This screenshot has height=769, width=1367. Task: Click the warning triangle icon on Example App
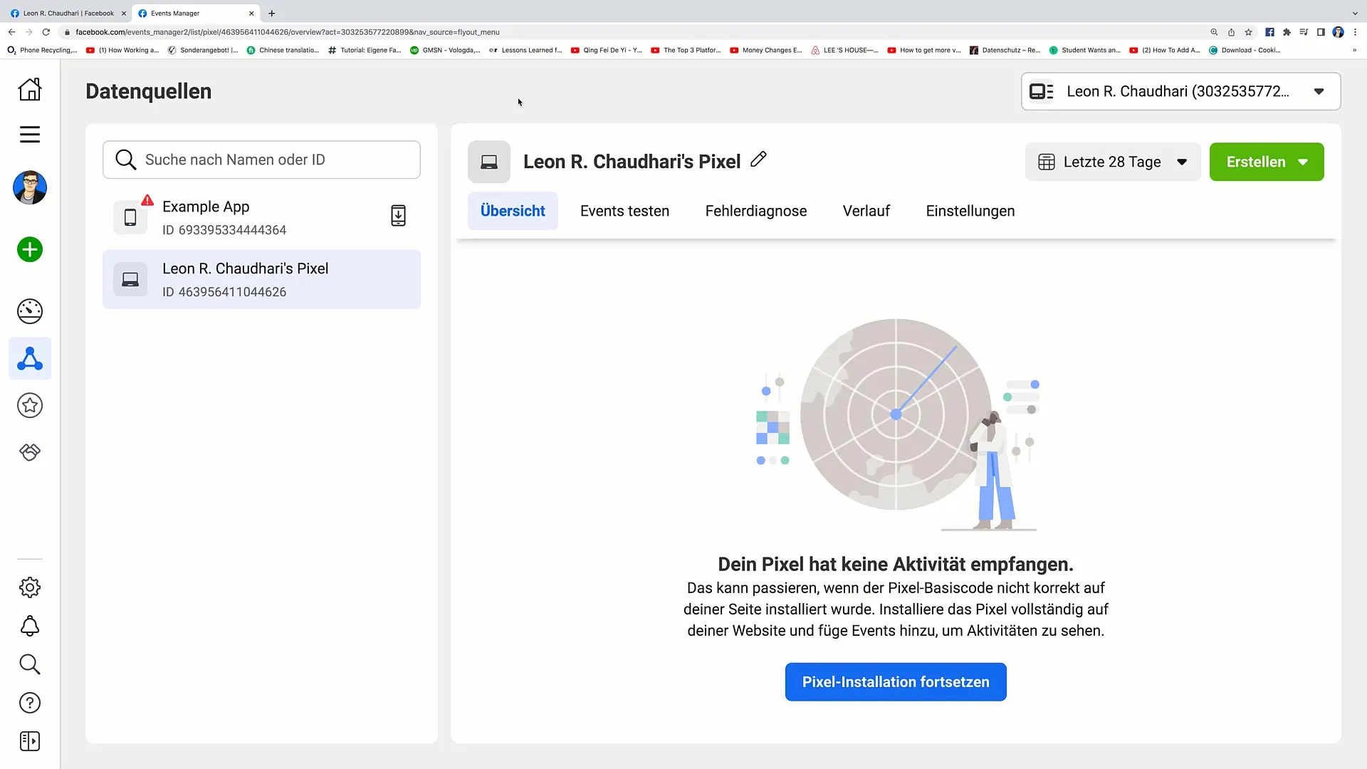[147, 200]
